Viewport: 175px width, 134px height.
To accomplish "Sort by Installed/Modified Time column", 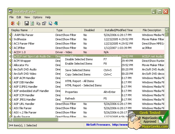I will coord(118,30).
